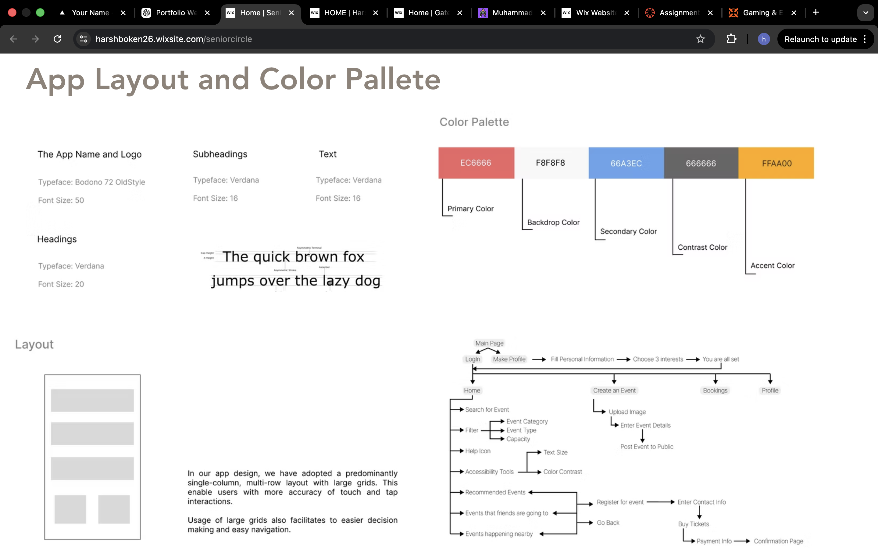Click the Gaming tab's controller favicon
Image resolution: width=878 pixels, height=548 pixels.
(x=733, y=13)
